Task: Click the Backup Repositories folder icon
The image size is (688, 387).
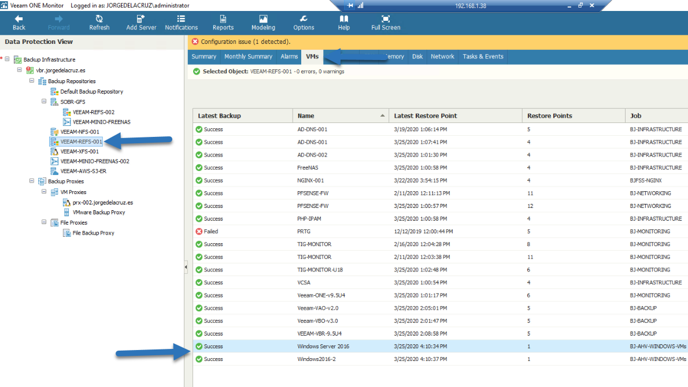Action: pos(42,81)
